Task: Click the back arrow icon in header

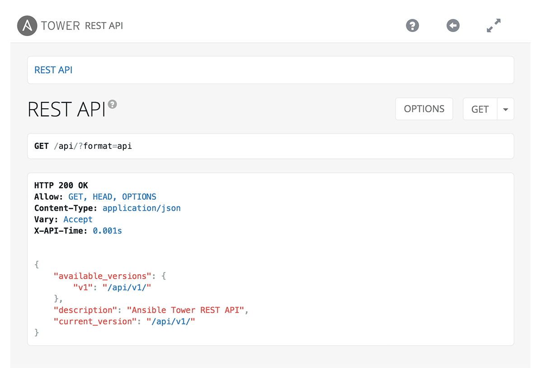Action: click(453, 25)
